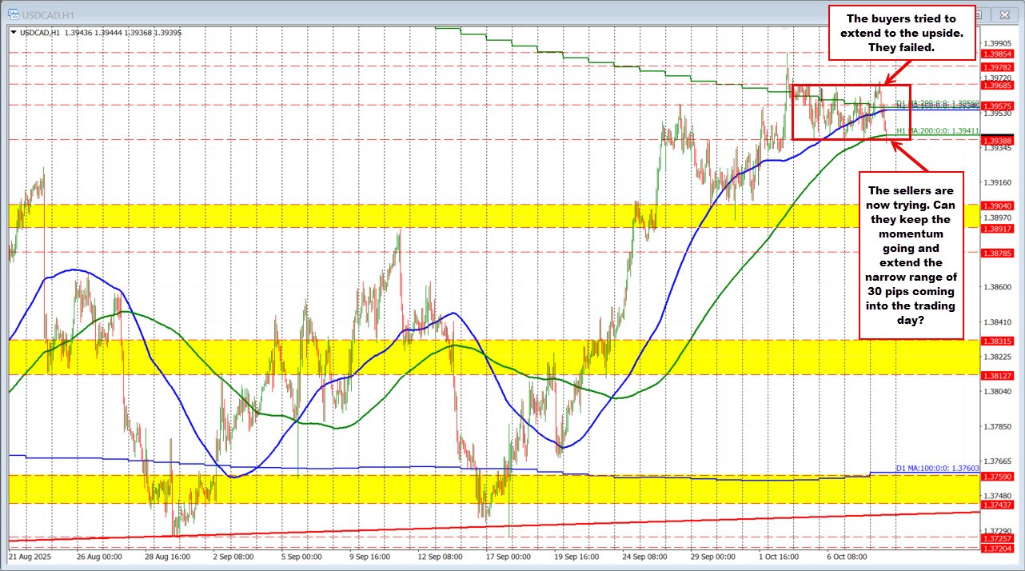Click the 1.39040 price label on axis

(998, 206)
